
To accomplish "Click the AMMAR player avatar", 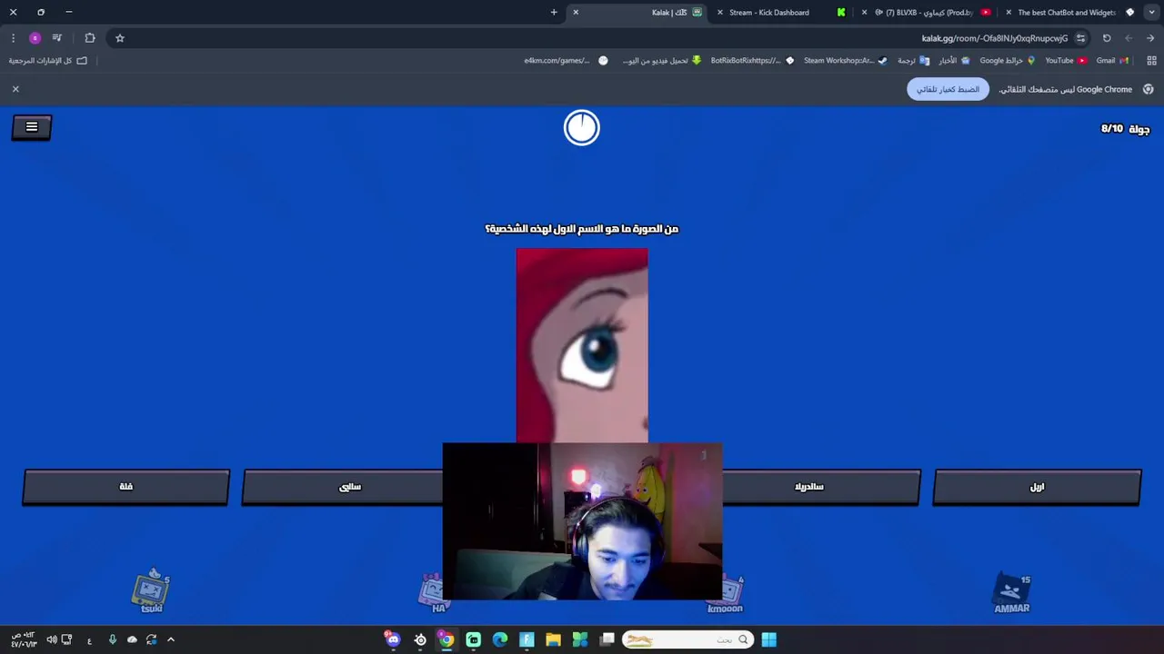I will (x=1011, y=594).
